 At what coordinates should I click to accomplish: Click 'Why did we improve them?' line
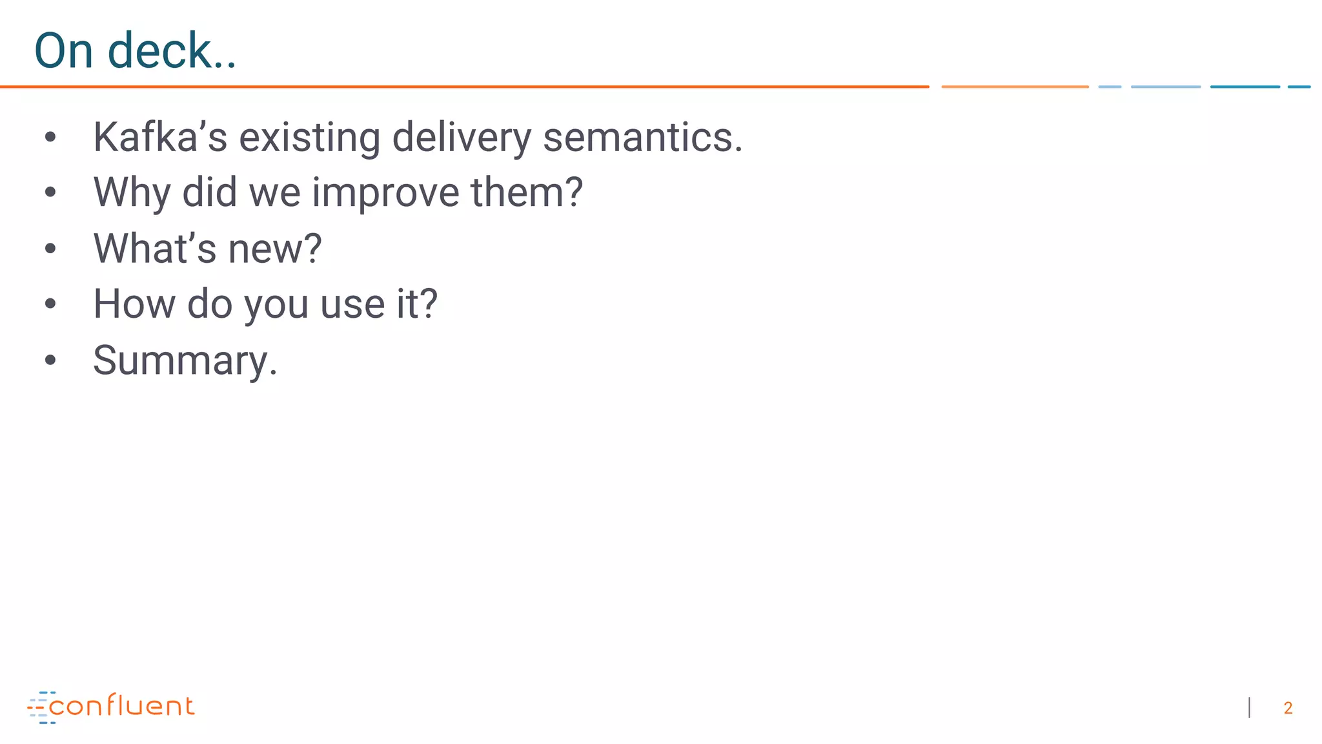coord(338,192)
